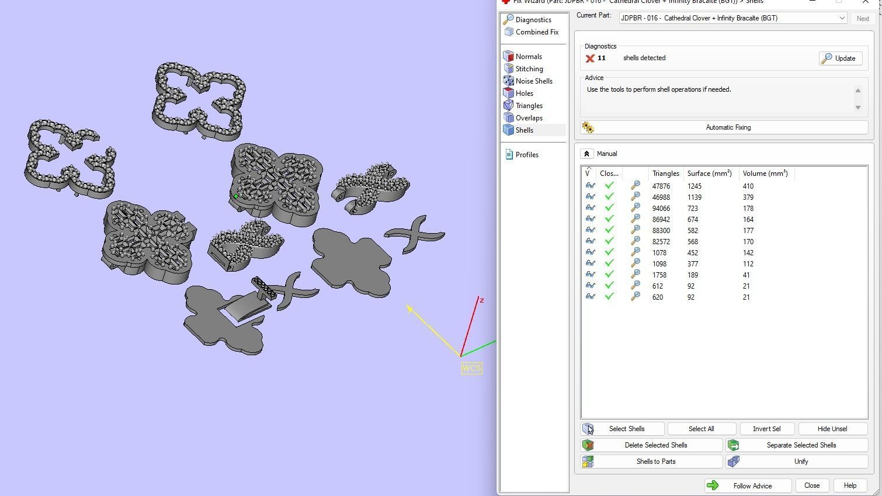Image resolution: width=882 pixels, height=496 pixels.
Task: Click the Unify icon
Action: click(x=733, y=462)
